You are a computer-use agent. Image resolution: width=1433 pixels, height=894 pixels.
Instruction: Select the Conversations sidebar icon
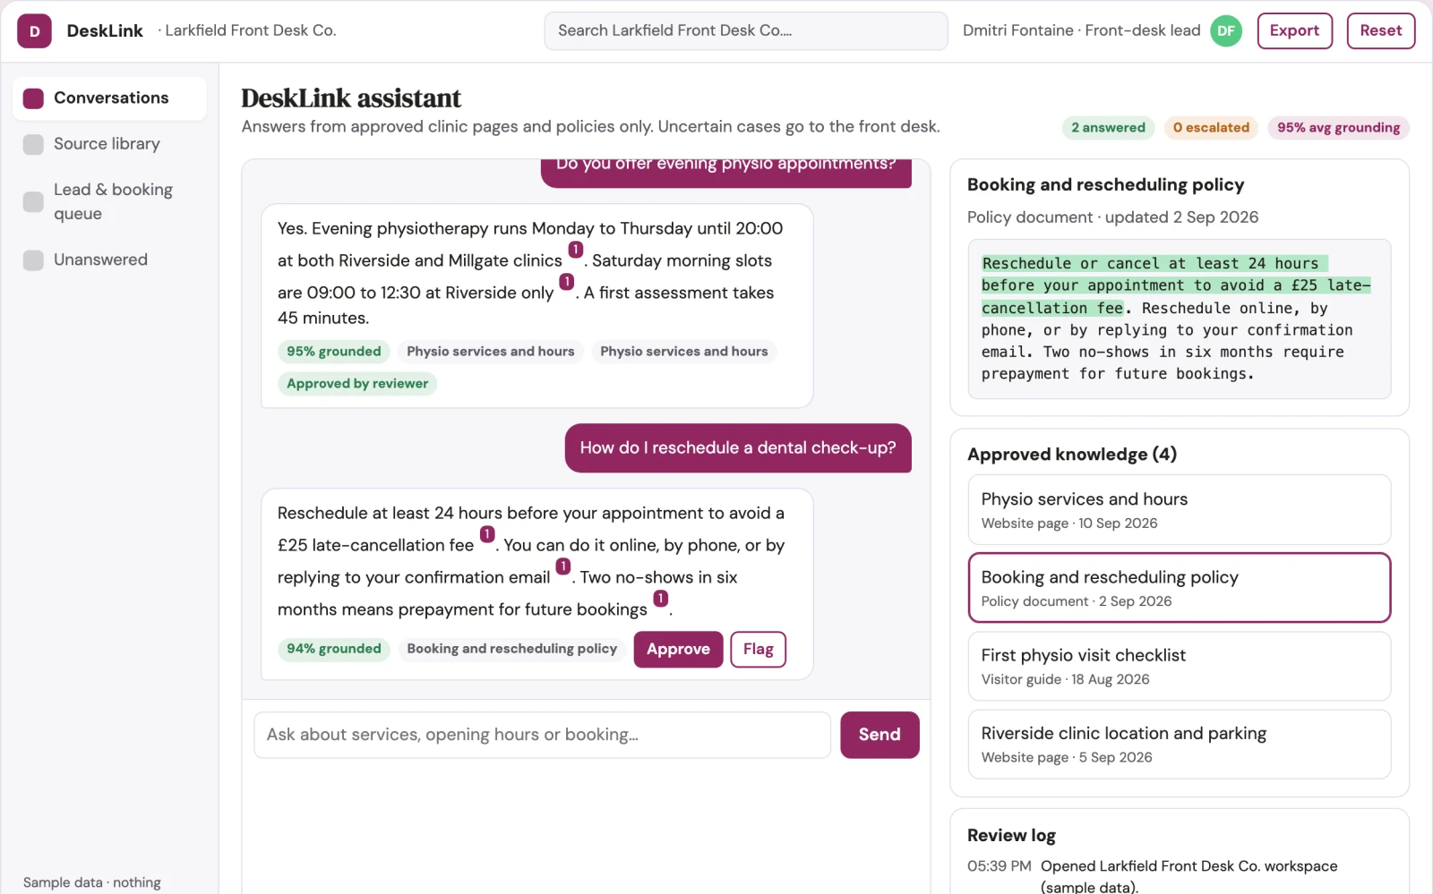33,98
